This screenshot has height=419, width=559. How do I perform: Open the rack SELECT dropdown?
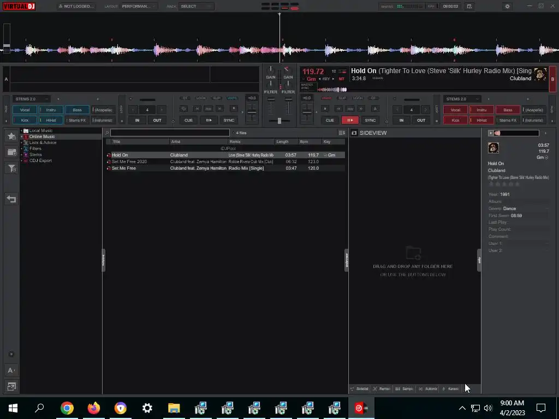(196, 6)
